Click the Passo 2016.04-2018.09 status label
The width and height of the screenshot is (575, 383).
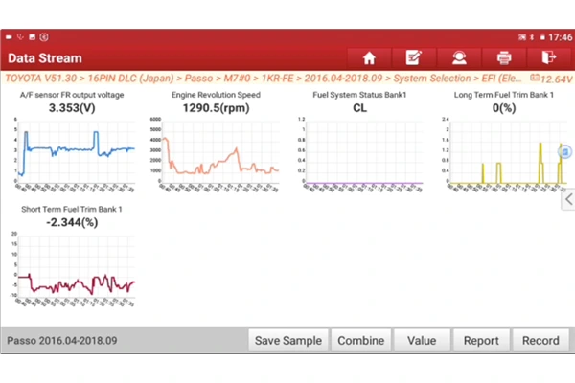pyautogui.click(x=62, y=341)
